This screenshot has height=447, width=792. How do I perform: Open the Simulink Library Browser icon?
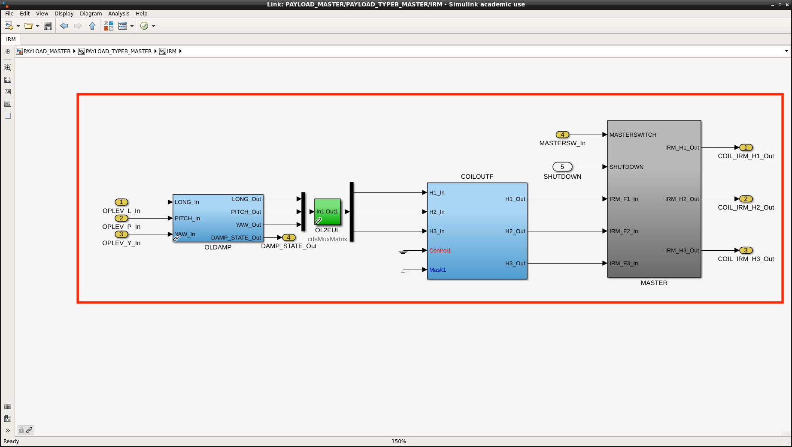coord(109,26)
